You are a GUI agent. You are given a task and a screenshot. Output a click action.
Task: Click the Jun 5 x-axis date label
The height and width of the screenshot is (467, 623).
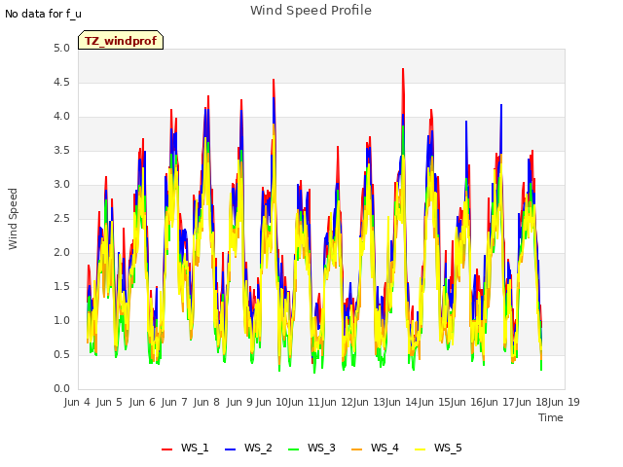coord(109,402)
